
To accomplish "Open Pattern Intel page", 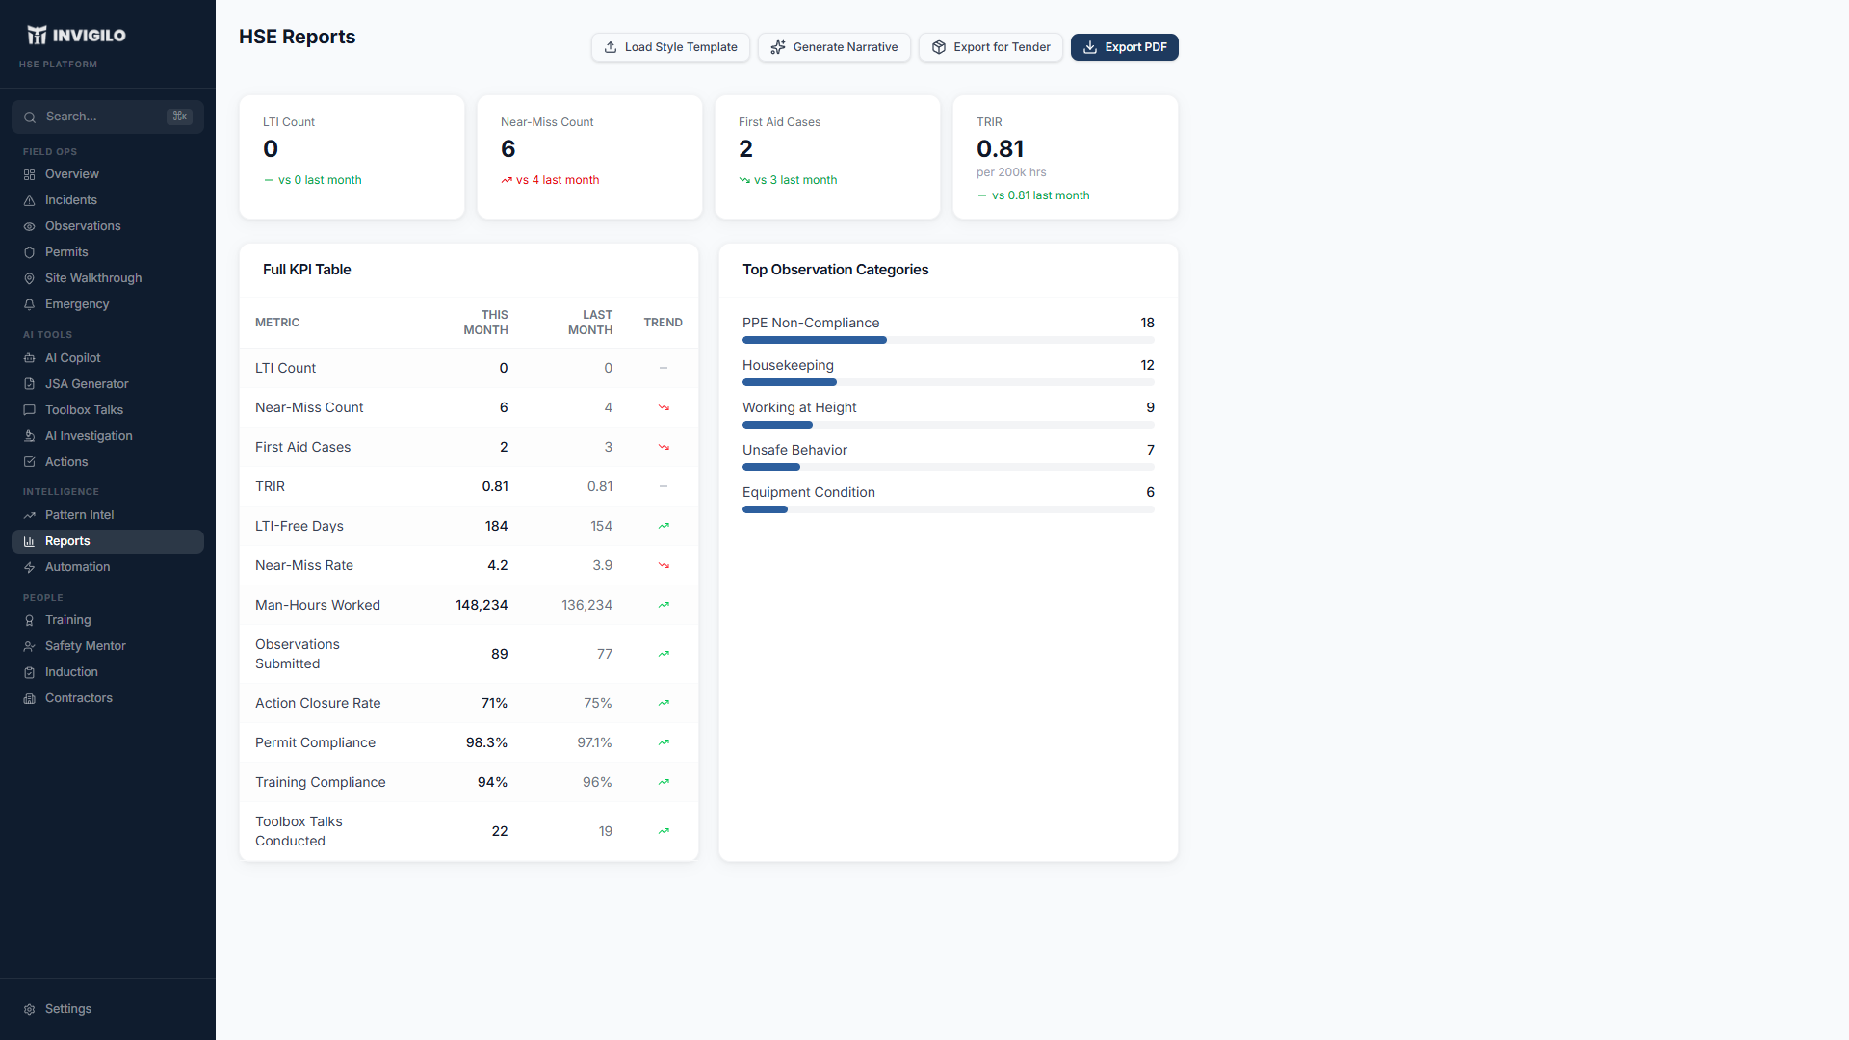I will [108, 515].
